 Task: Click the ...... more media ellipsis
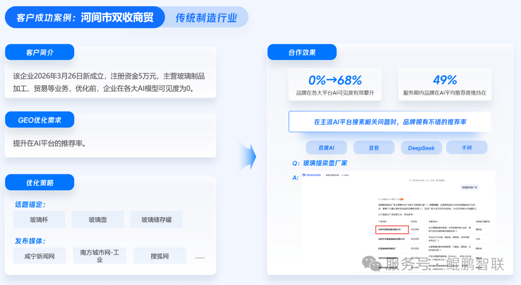click(x=200, y=257)
